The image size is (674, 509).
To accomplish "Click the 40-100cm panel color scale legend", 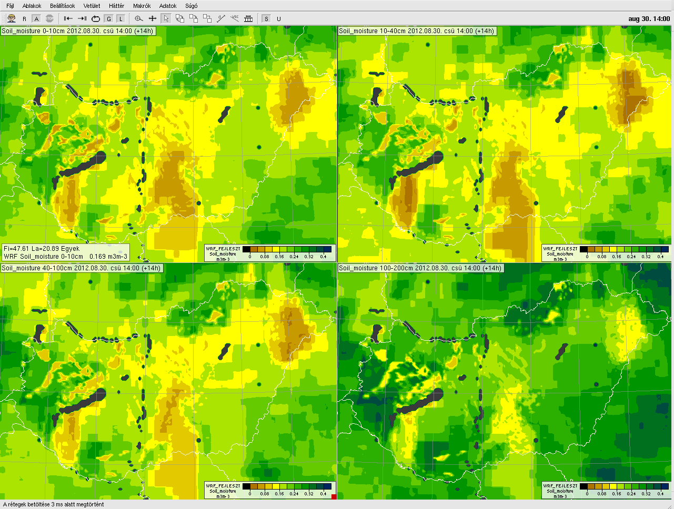I will [270, 490].
